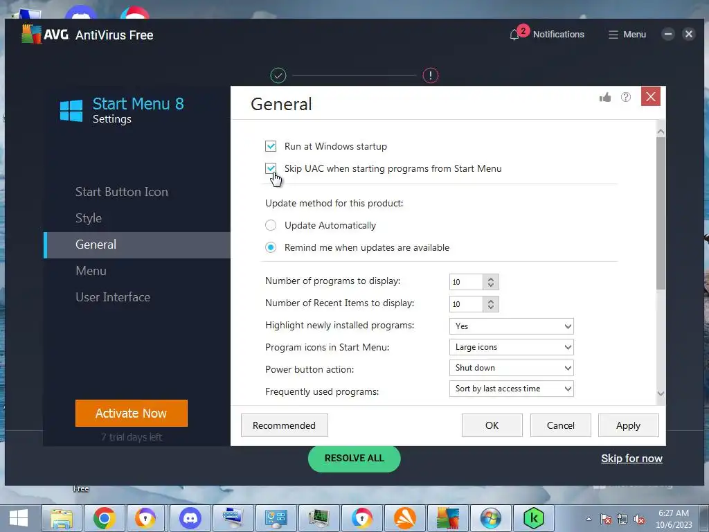Show hidden tray icons arrow
The height and width of the screenshot is (532, 709).
pos(589,519)
